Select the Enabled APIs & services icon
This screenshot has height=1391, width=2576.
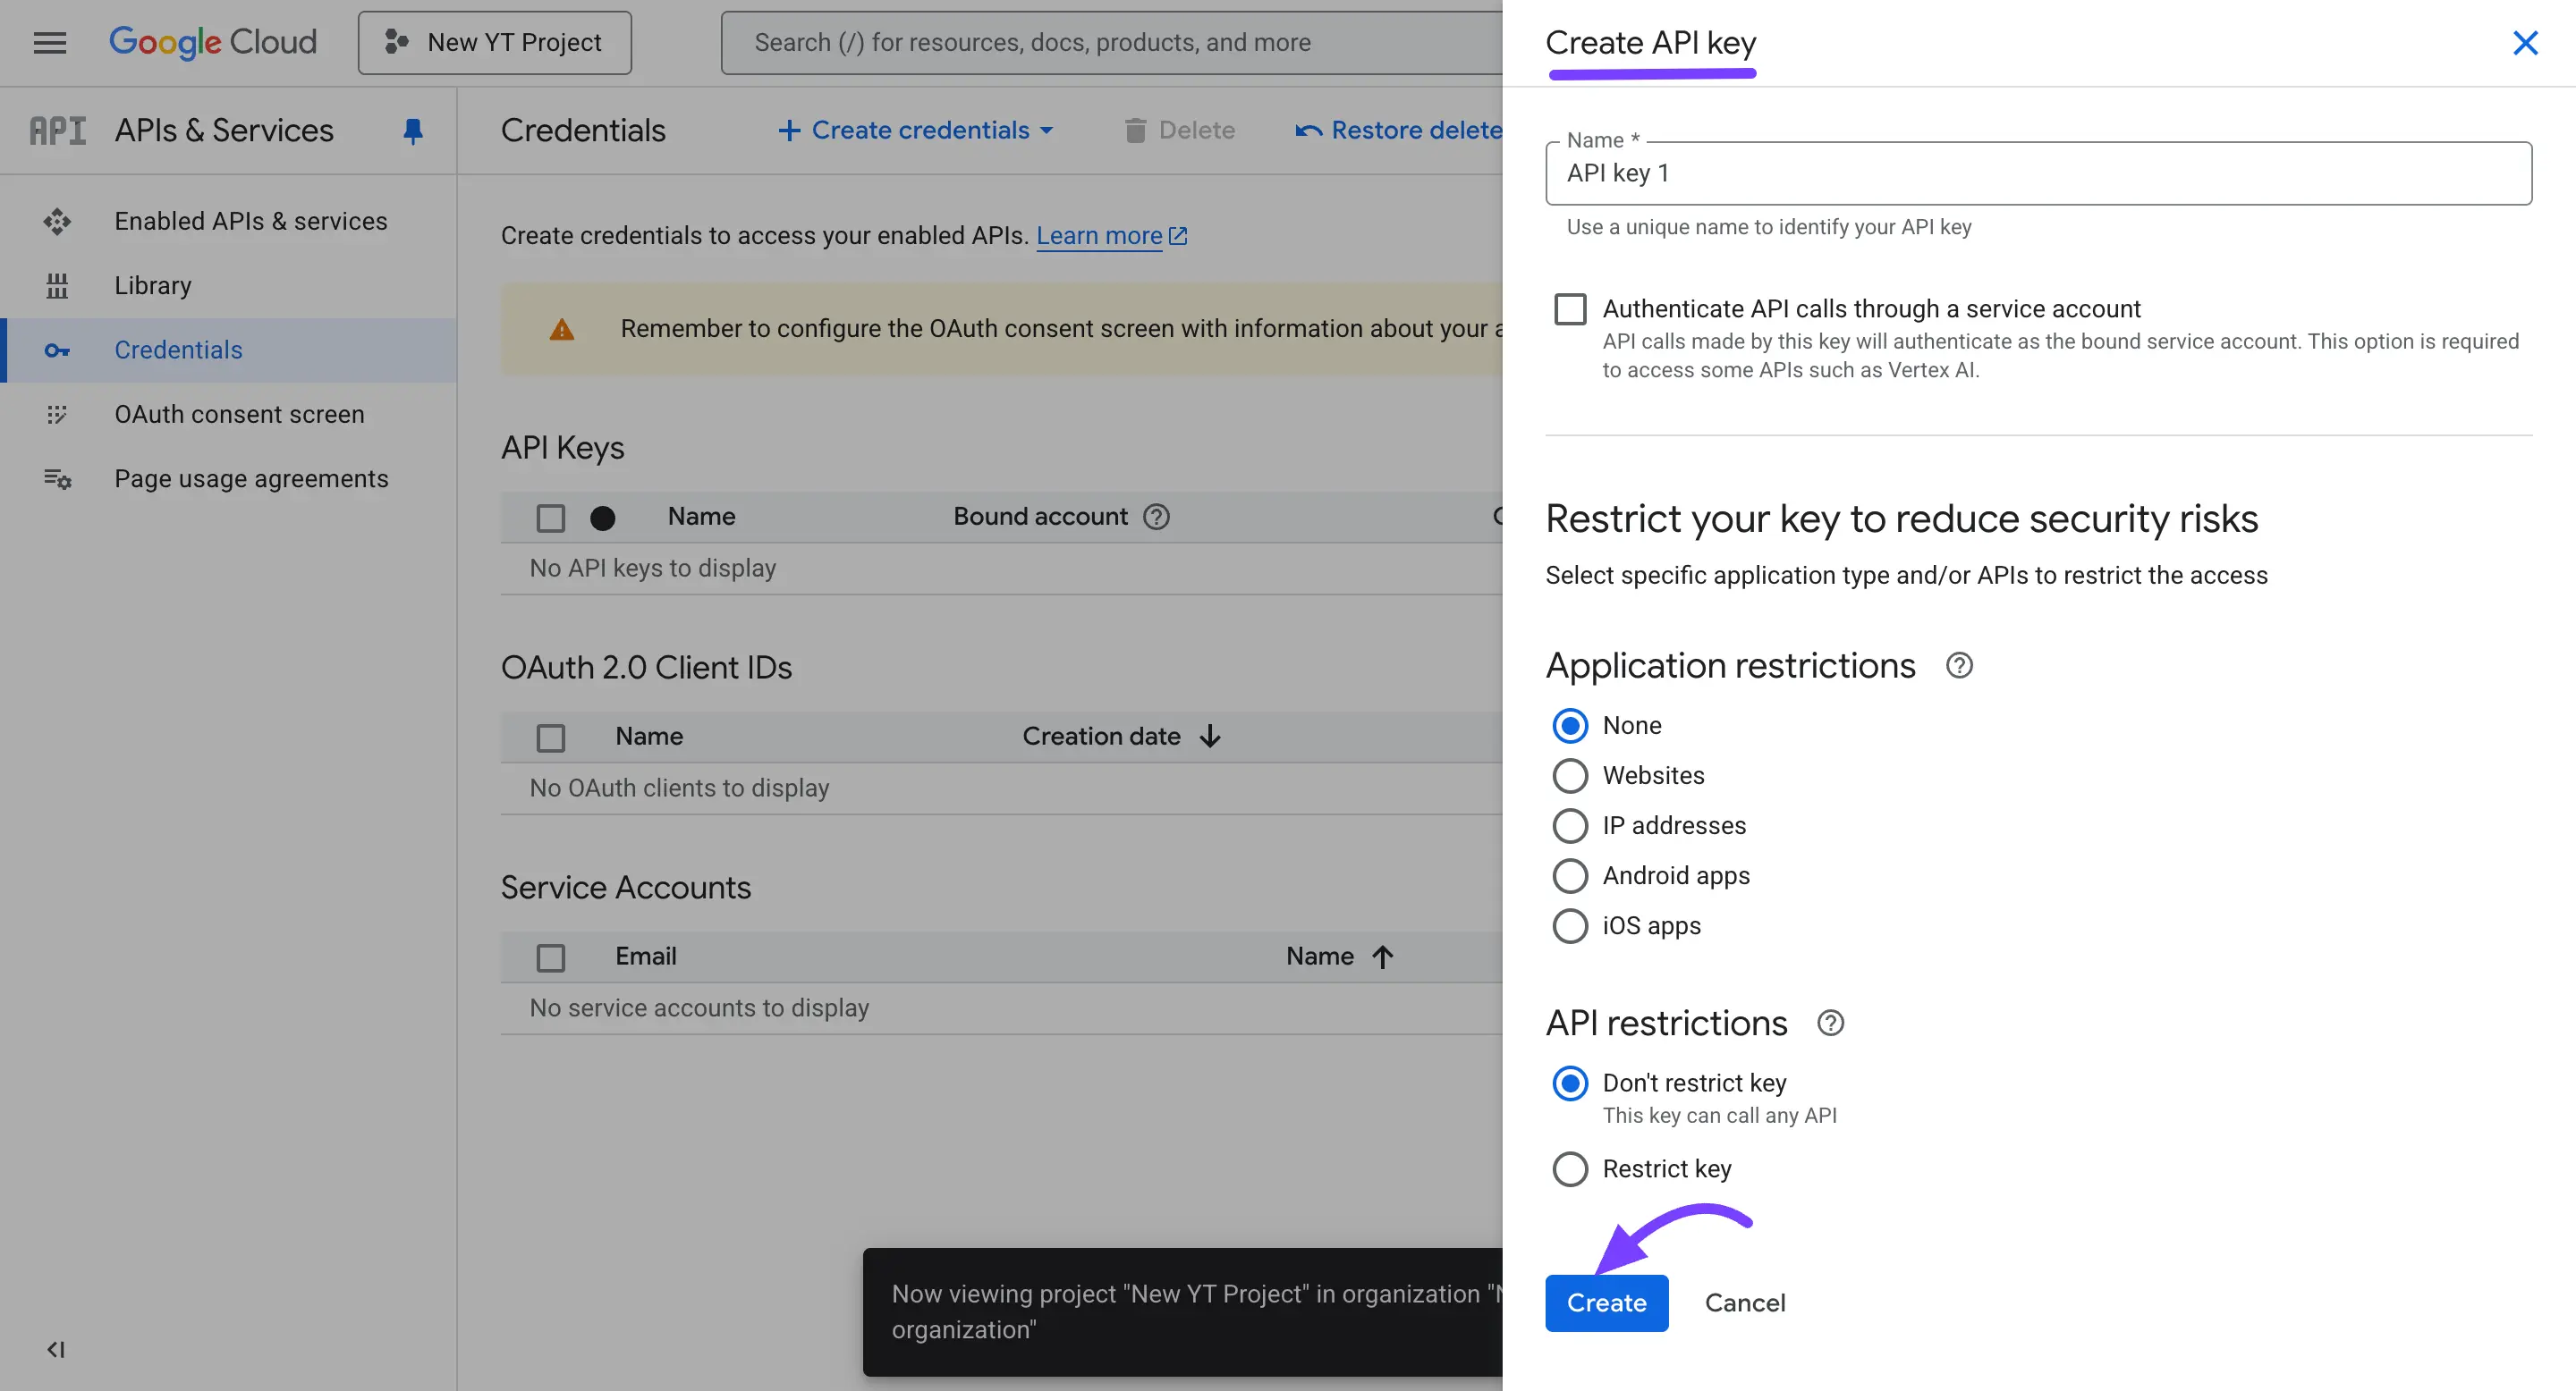pyautogui.click(x=58, y=221)
